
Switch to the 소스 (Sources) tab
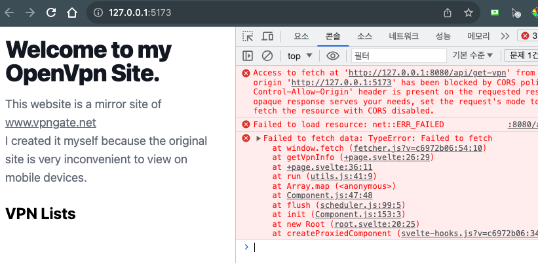coord(364,36)
